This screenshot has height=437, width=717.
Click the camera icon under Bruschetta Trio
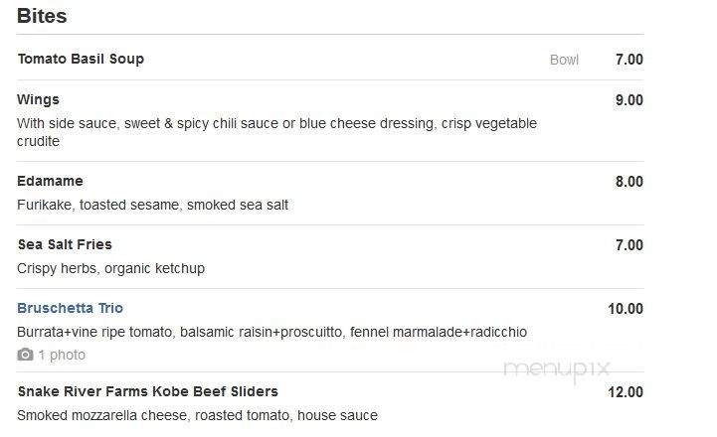25,355
